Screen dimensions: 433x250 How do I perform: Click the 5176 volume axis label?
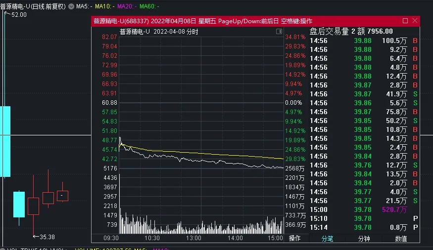110,168
